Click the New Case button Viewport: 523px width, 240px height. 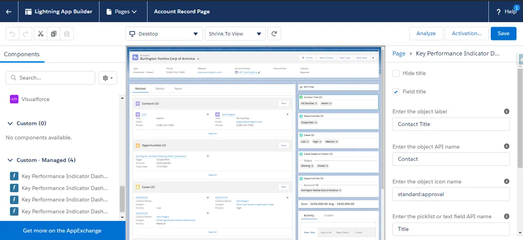[345, 57]
